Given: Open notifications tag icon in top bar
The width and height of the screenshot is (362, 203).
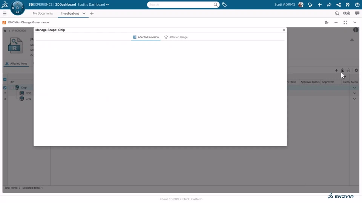Looking at the screenshot, I should (x=310, y=5).
